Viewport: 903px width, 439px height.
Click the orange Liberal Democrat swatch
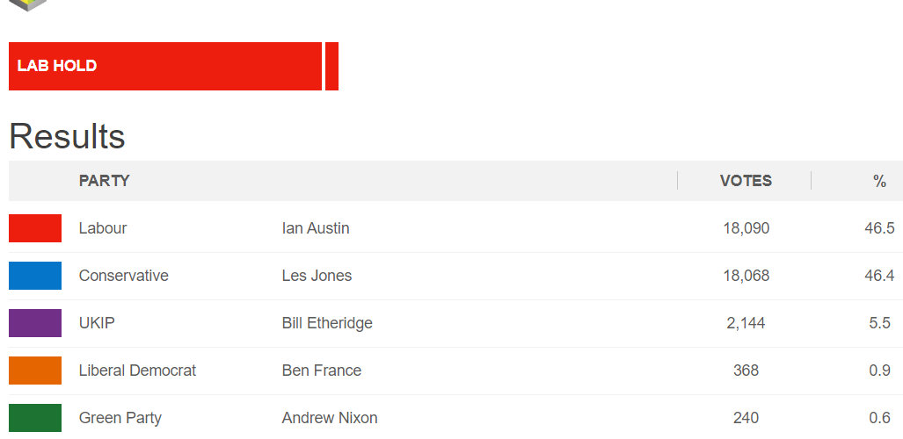coord(35,371)
